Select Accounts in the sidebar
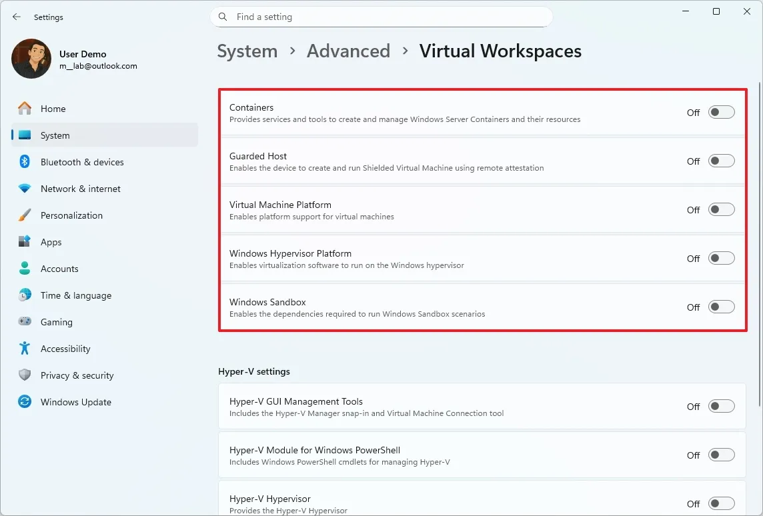 coord(60,268)
